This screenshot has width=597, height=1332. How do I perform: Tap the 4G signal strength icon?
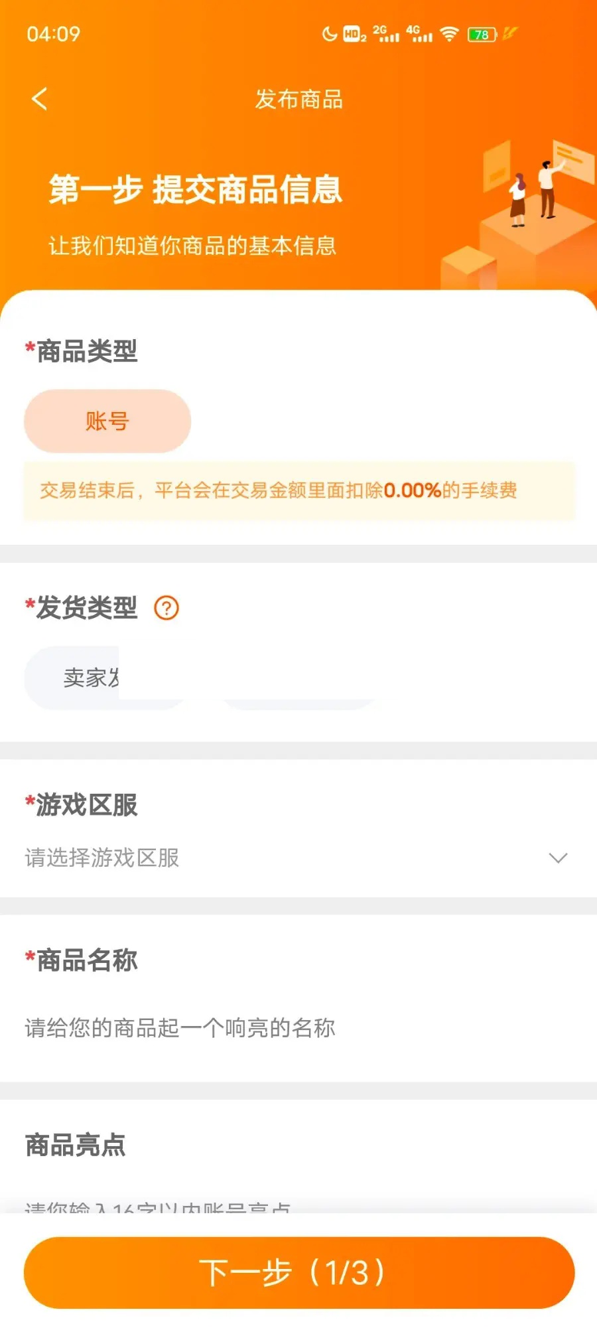pos(419,34)
